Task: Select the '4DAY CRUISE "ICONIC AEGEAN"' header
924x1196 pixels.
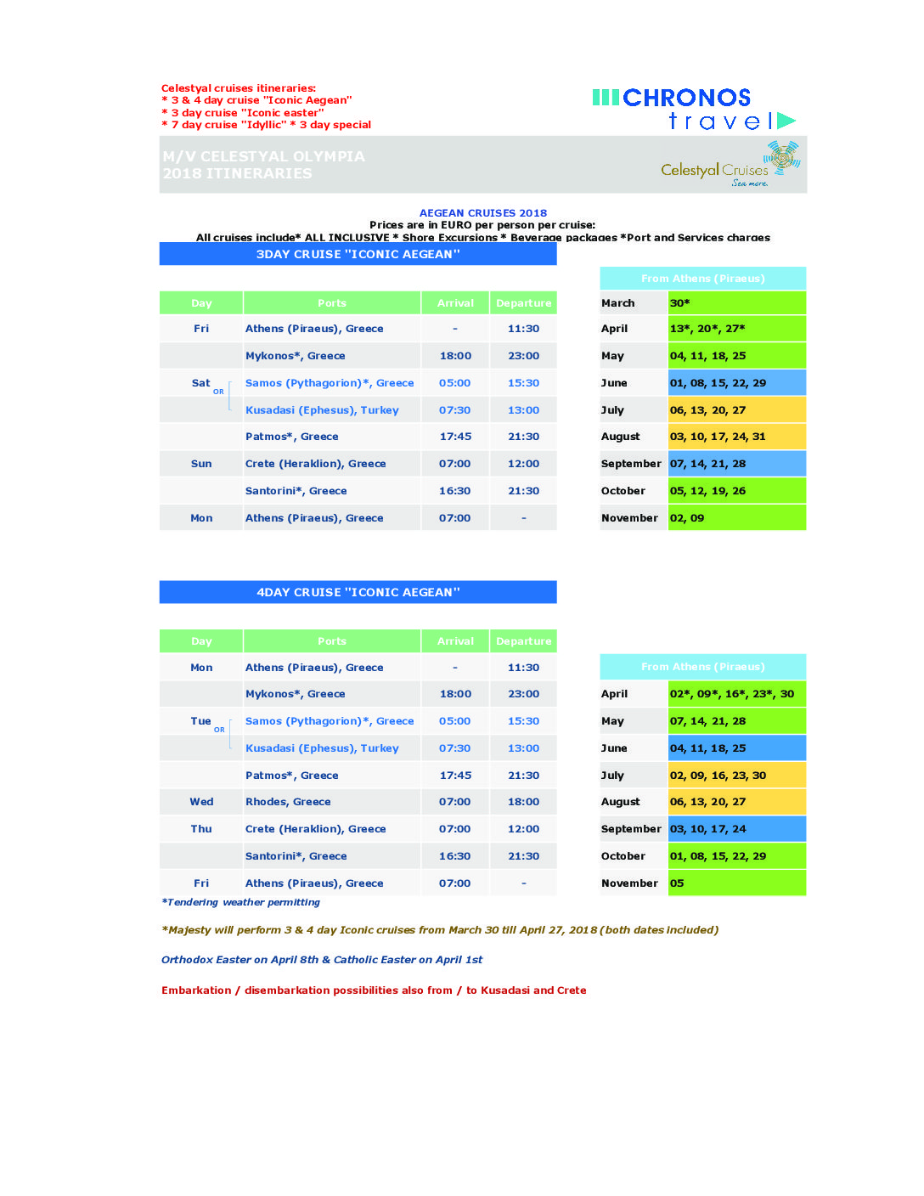Action: 358,592
